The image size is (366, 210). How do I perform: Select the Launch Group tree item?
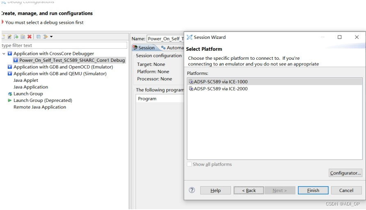click(x=28, y=94)
